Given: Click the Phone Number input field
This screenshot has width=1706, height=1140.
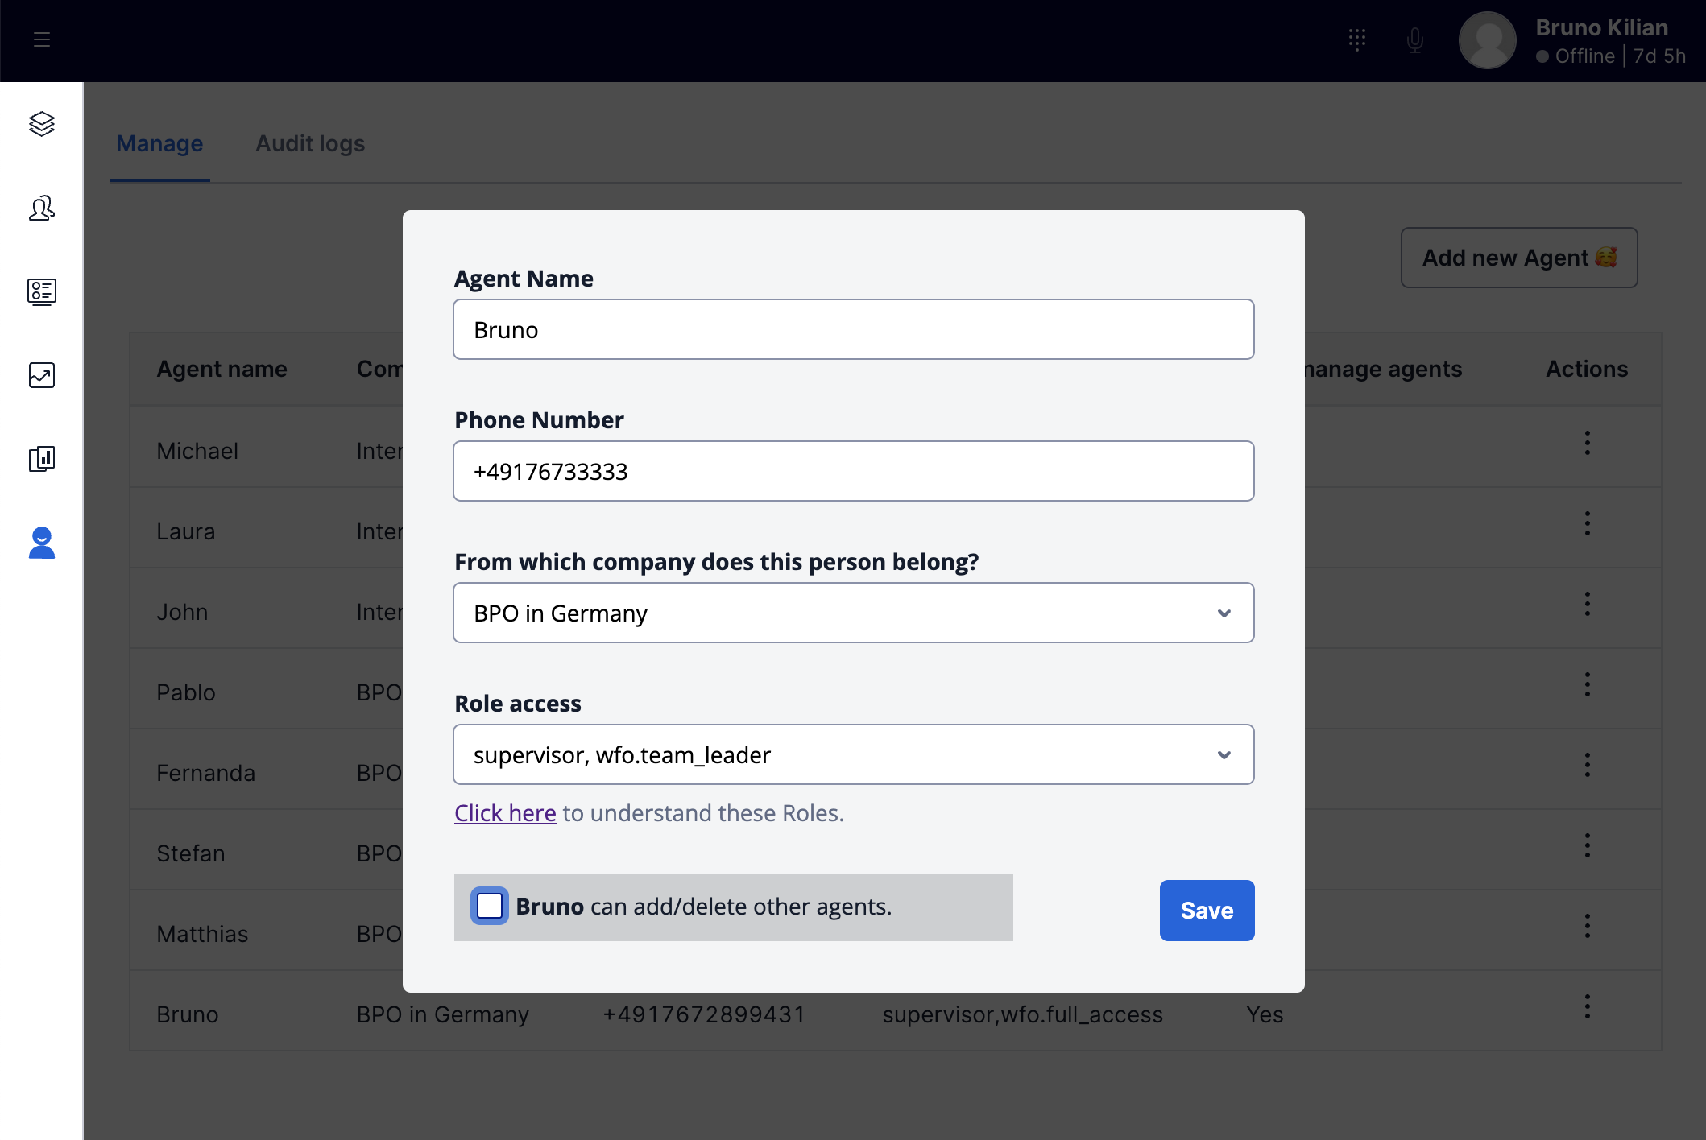Looking at the screenshot, I should [853, 472].
